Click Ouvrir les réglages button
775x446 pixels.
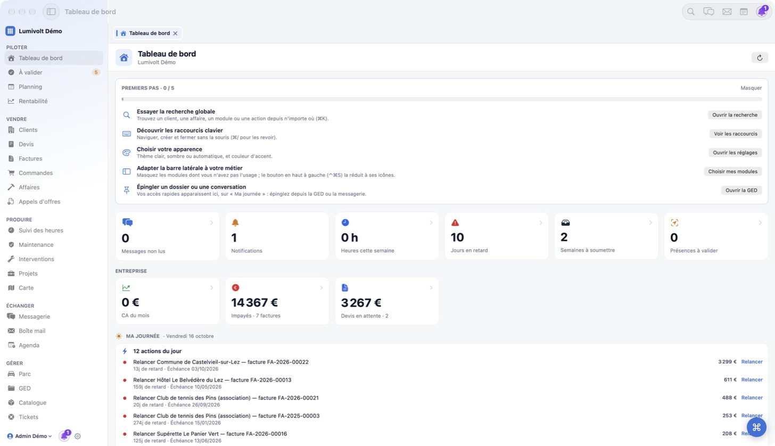point(735,153)
